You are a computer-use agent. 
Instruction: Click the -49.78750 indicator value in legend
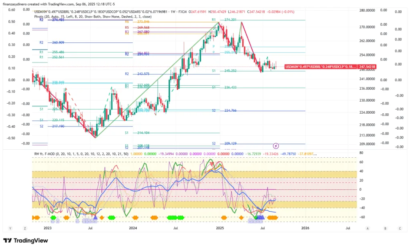(288, 154)
